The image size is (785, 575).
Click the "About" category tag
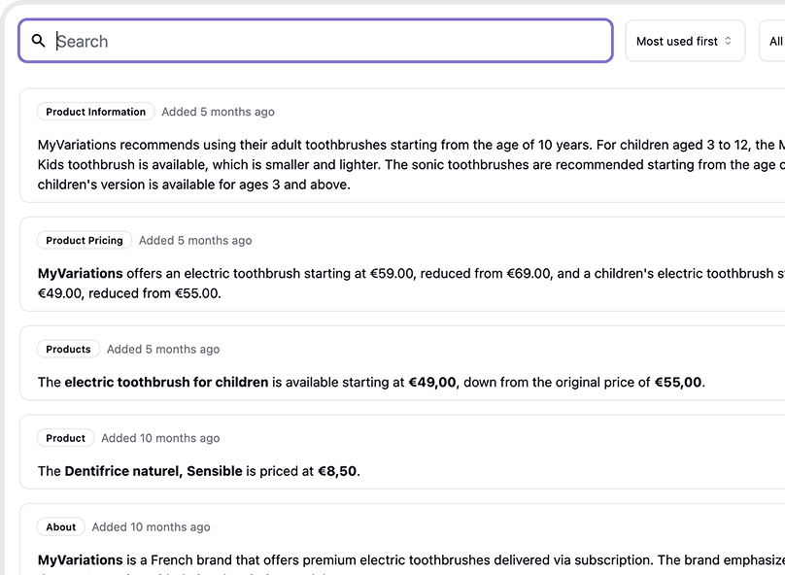[x=61, y=527]
